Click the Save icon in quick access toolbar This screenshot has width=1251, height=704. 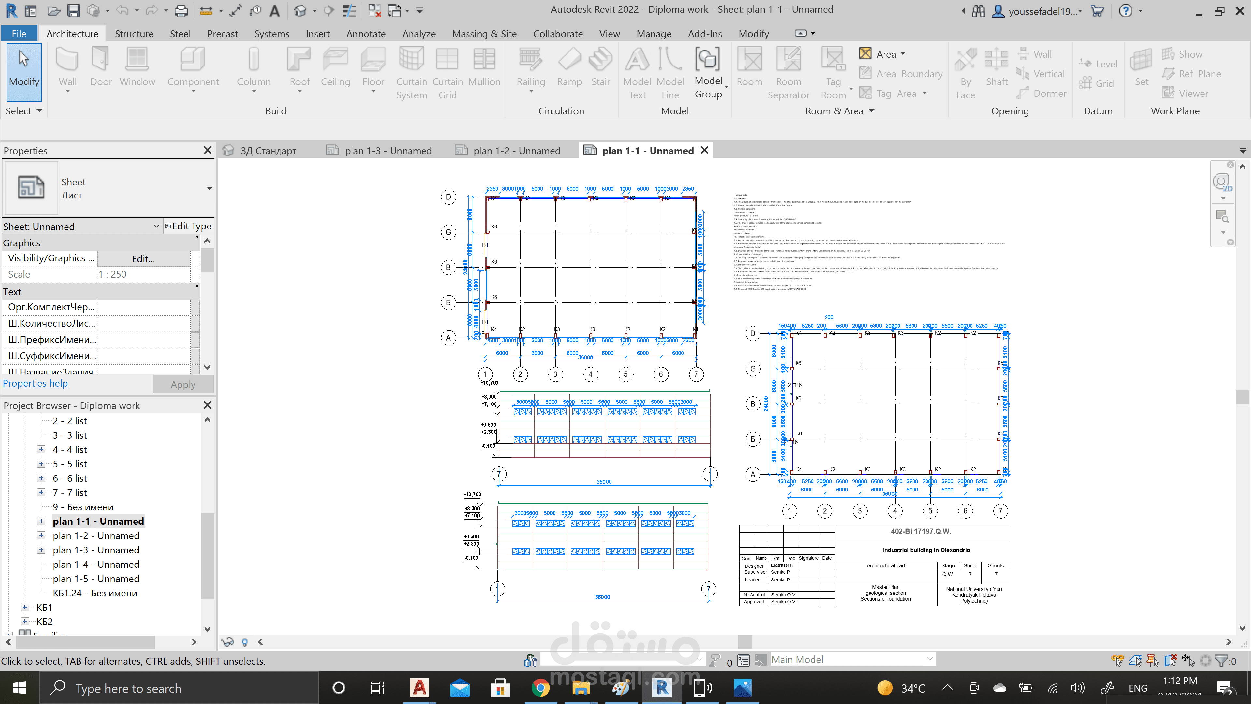click(x=73, y=11)
